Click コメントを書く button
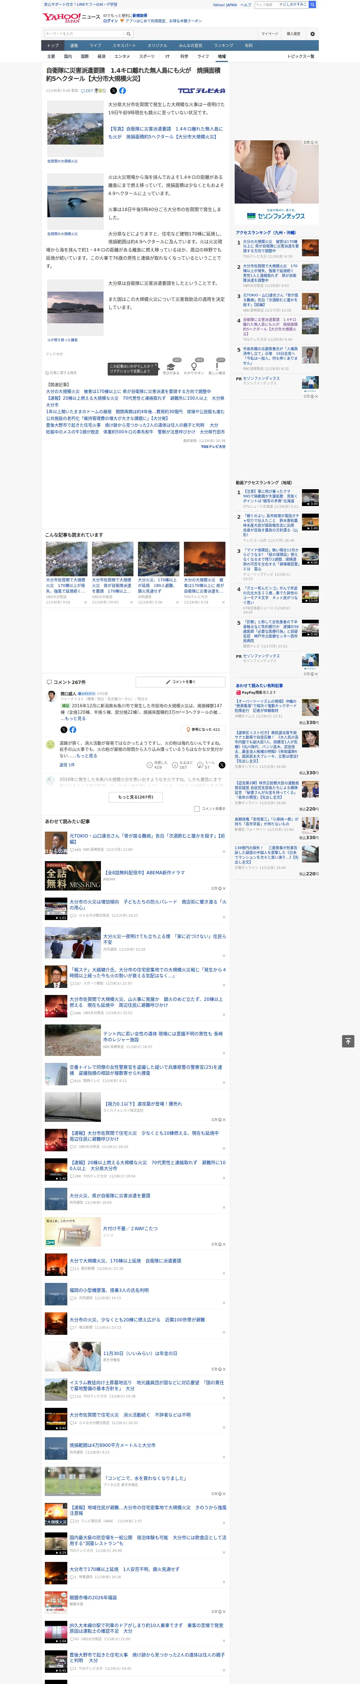This screenshot has width=360, height=1684. point(180,682)
